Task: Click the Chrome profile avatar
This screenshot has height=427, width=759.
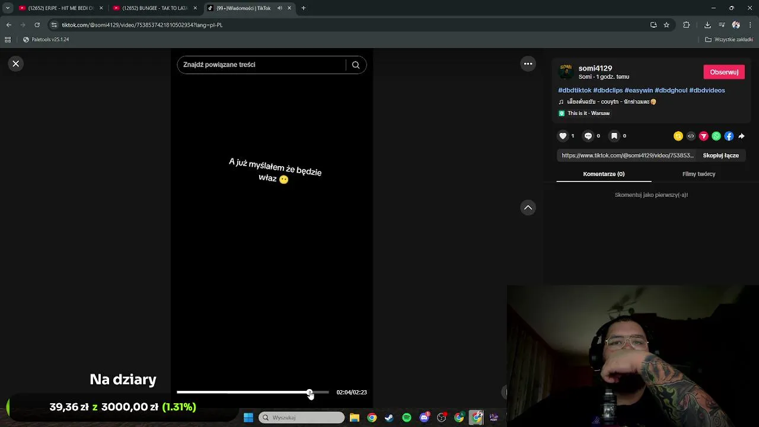Action: tap(736, 25)
